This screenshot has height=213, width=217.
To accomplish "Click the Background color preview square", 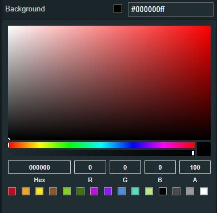I will click(x=118, y=9).
